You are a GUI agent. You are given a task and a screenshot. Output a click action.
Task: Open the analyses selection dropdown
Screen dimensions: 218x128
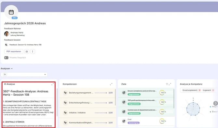click(24, 75)
